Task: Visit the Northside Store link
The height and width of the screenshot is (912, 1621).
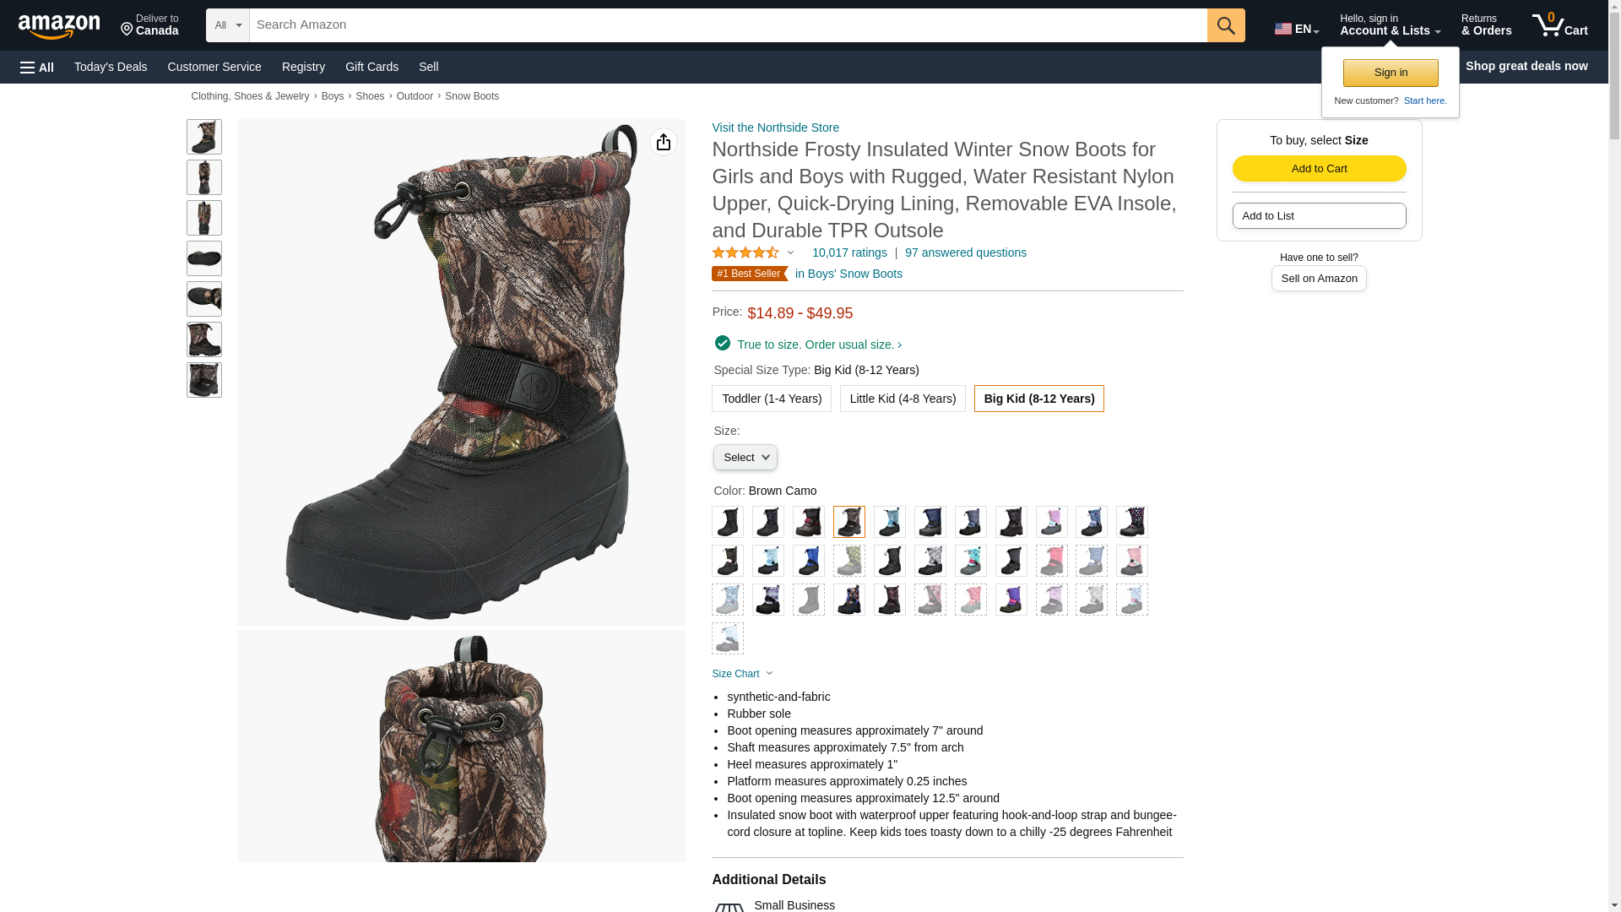Action: point(775,128)
